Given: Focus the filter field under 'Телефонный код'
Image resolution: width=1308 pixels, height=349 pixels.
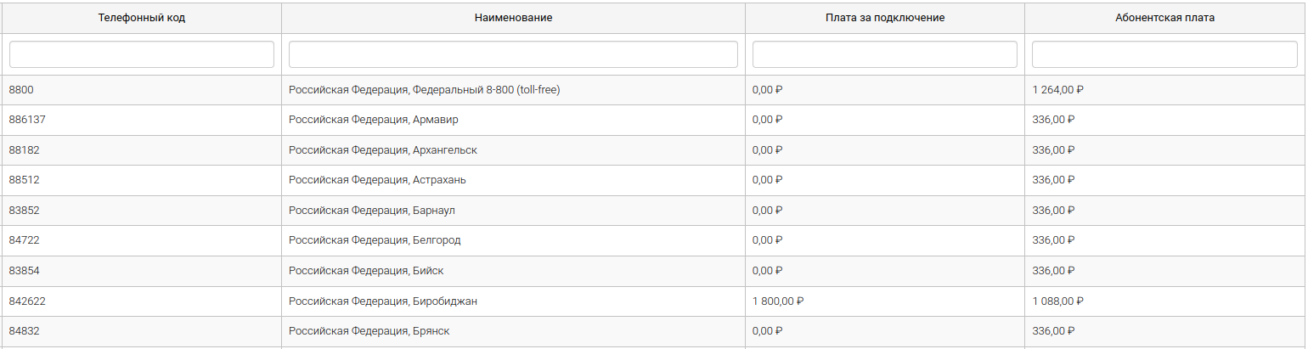Looking at the screenshot, I should pos(141,54).
